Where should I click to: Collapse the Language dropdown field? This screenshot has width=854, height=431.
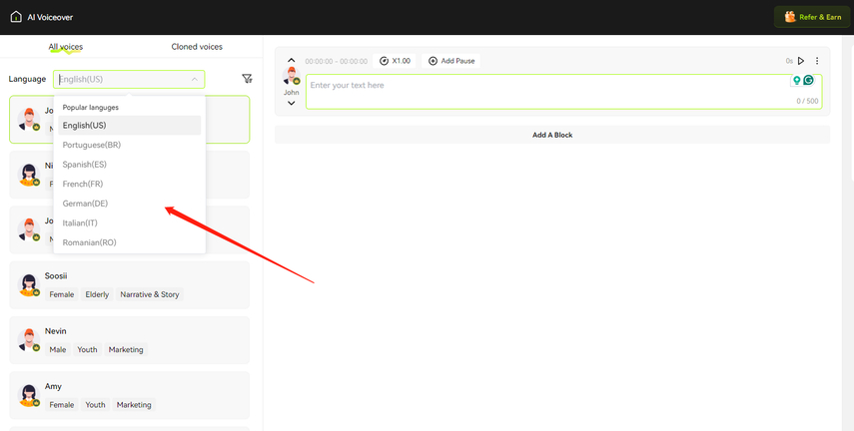[129, 80]
